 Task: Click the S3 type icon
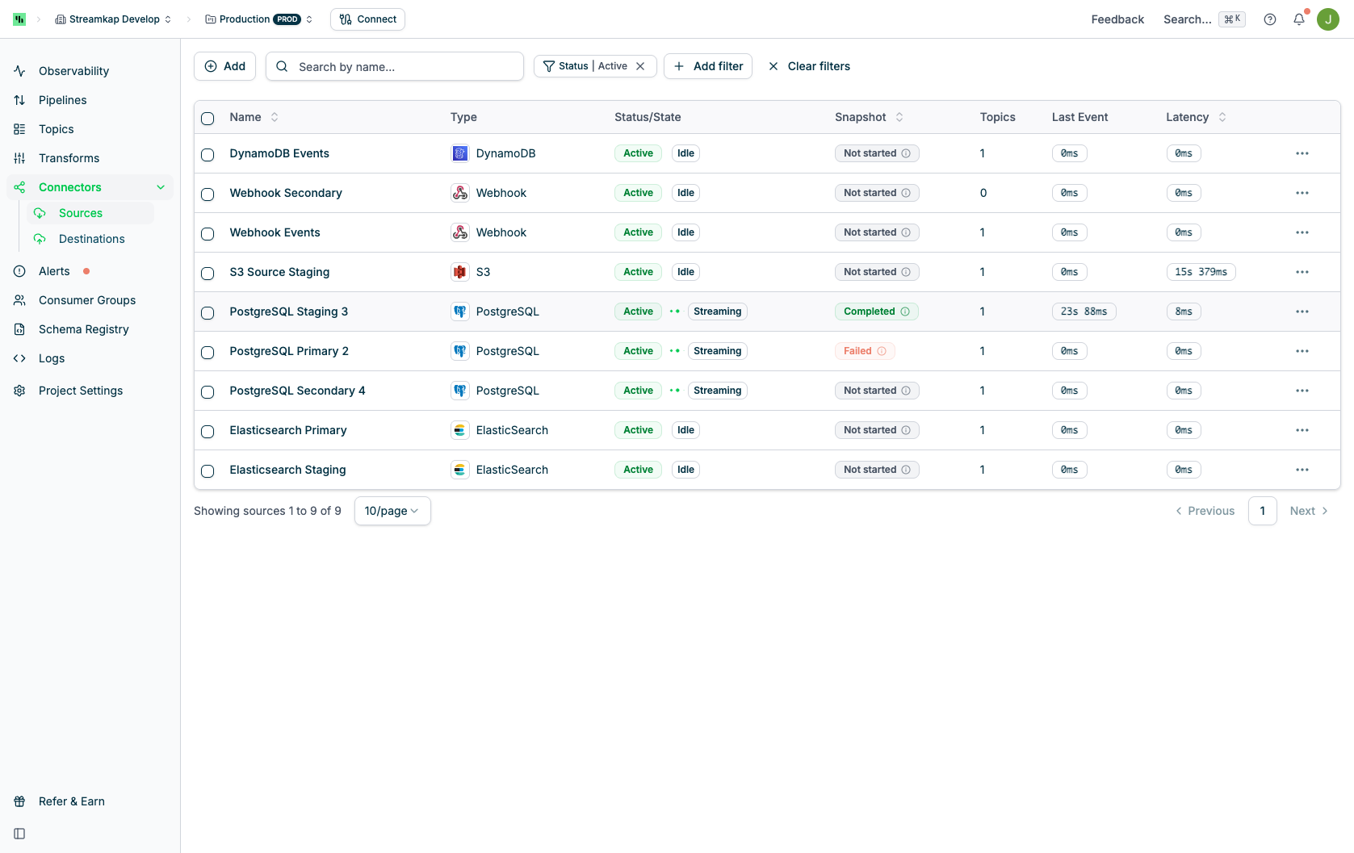click(x=460, y=272)
